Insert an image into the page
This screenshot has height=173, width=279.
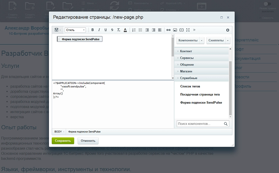(x=175, y=30)
